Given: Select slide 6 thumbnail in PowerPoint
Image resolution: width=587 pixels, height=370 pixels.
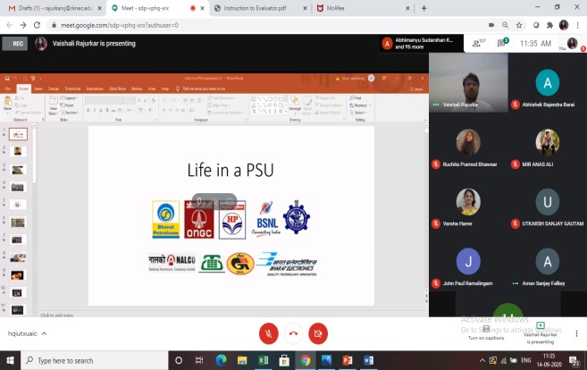Looking at the screenshot, I should point(18,222).
